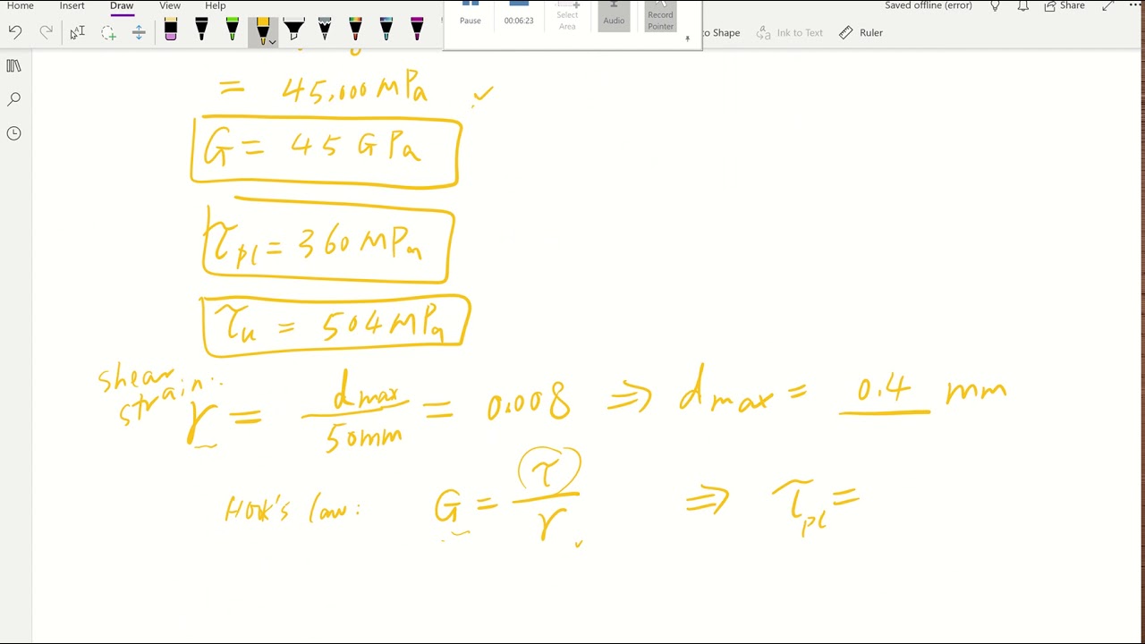Switch to the Insert tab
This screenshot has height=644, width=1145.
point(72,5)
